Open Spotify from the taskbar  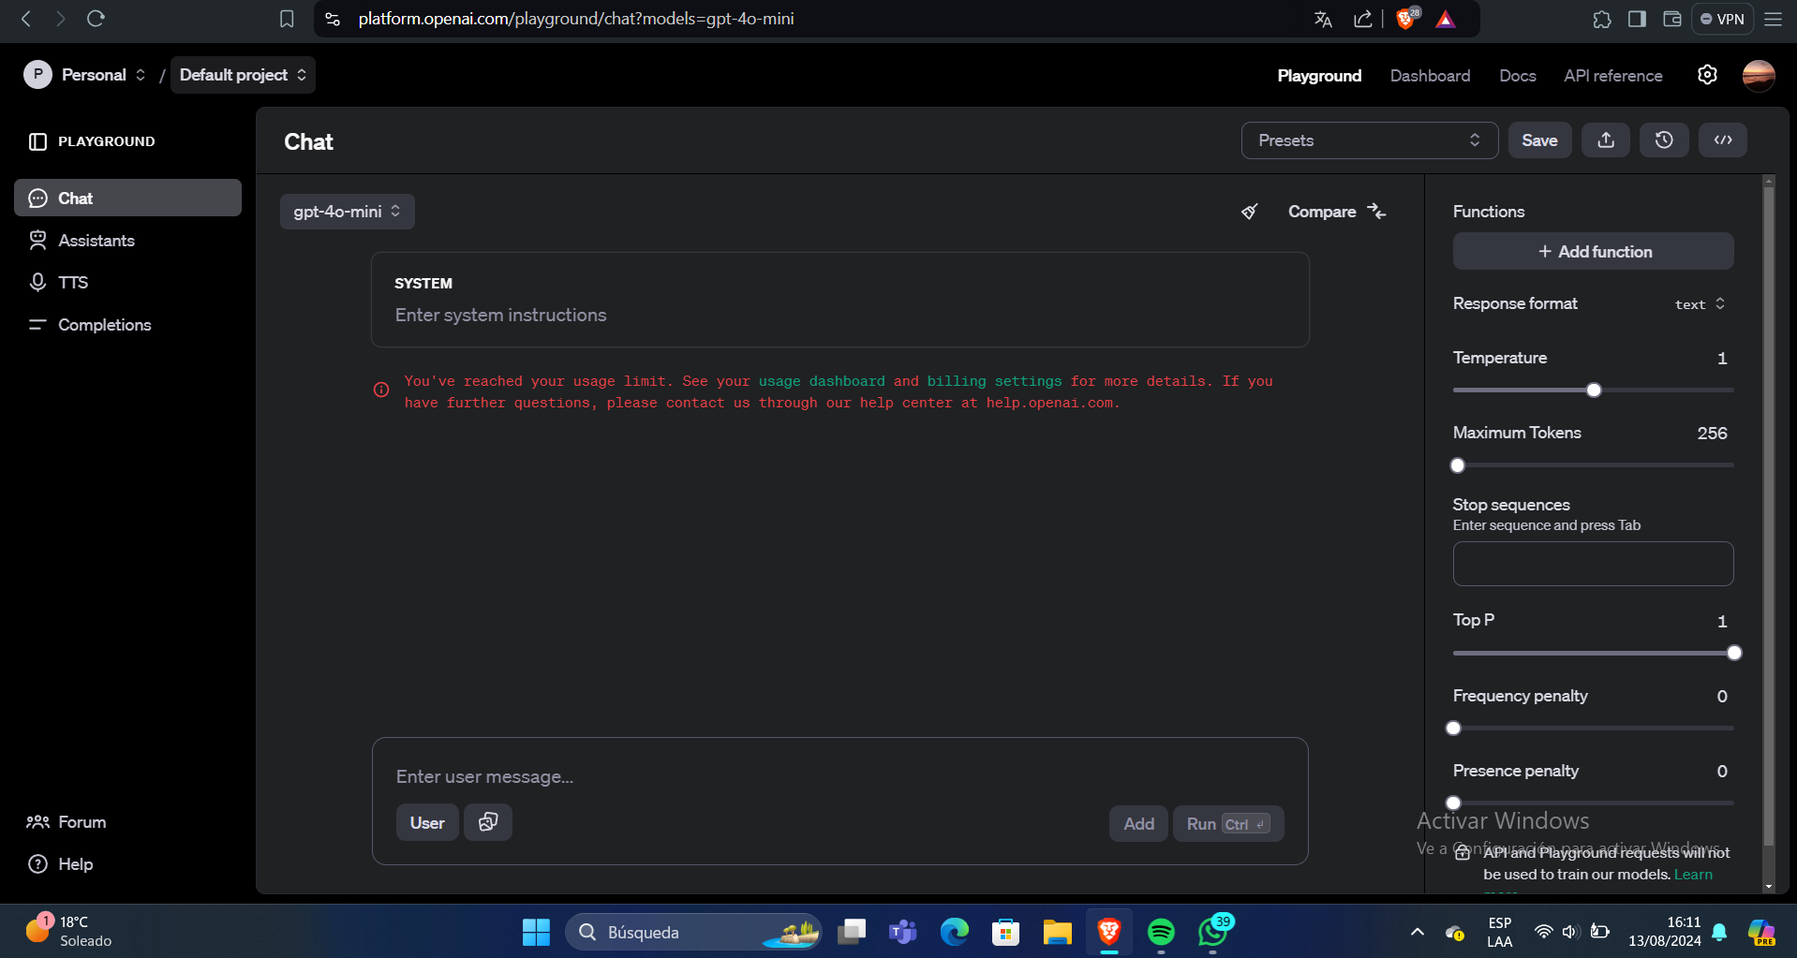point(1161,932)
